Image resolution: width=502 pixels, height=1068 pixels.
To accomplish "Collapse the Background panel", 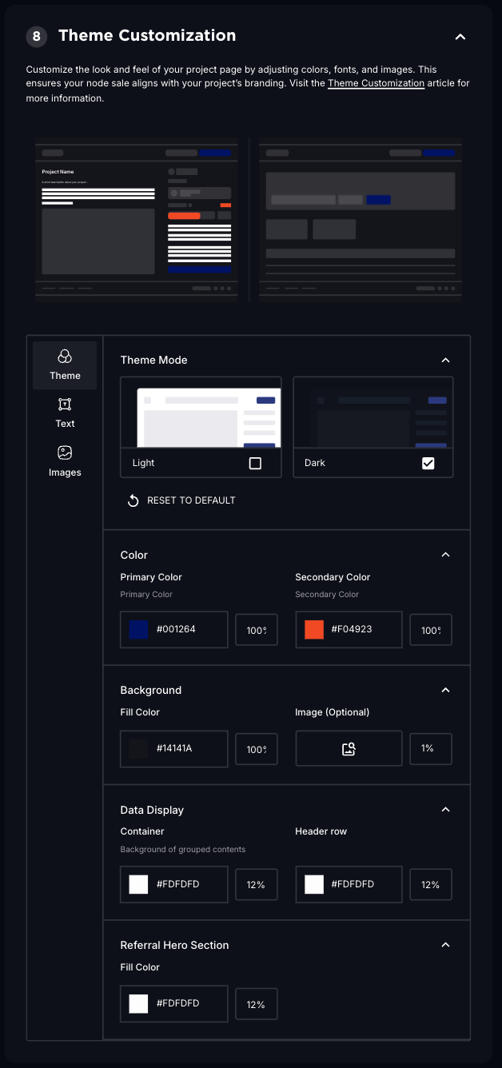I will (x=446, y=690).
